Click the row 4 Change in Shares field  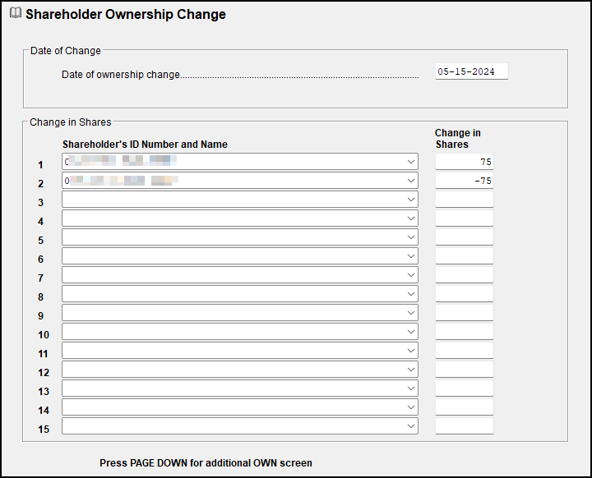pyautogui.click(x=464, y=218)
